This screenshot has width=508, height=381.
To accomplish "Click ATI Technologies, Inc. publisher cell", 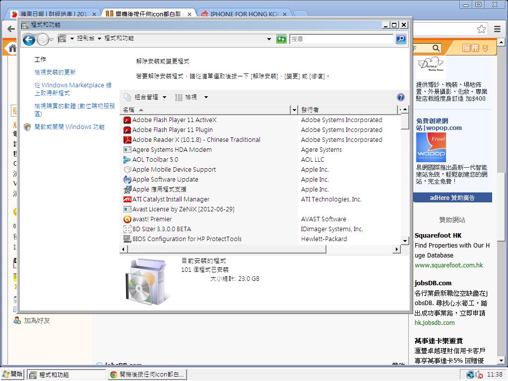I will click(331, 199).
